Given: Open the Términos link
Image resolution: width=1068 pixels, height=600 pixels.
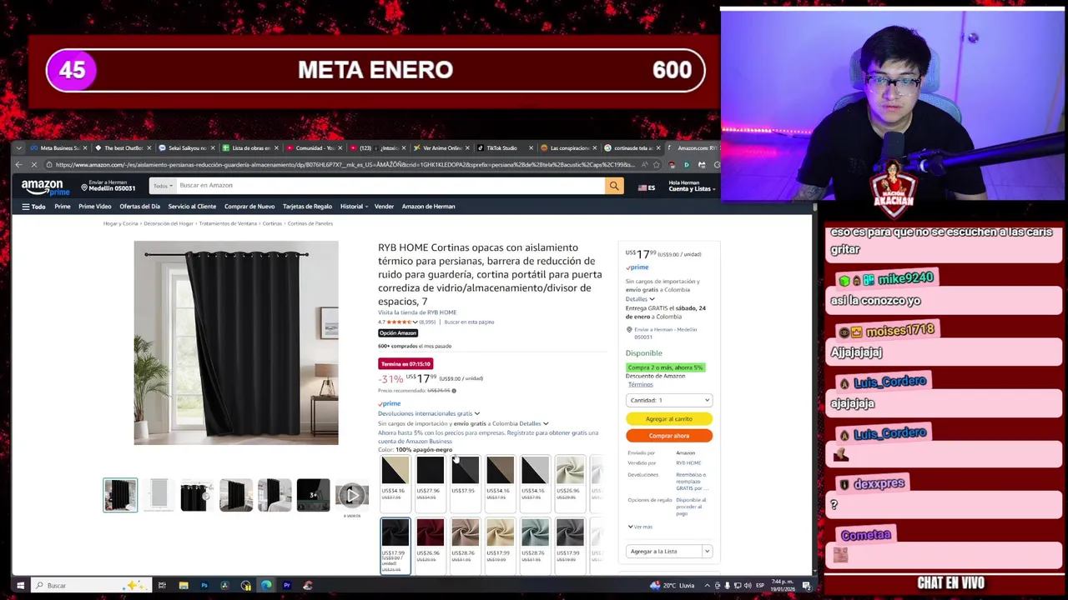Looking at the screenshot, I should pos(641,385).
